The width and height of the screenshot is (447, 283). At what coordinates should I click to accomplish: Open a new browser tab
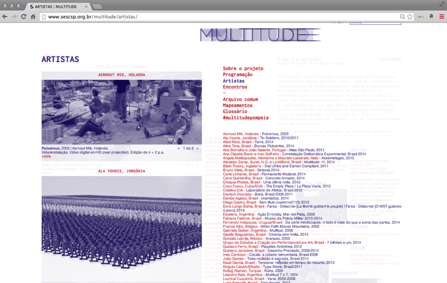(97, 7)
